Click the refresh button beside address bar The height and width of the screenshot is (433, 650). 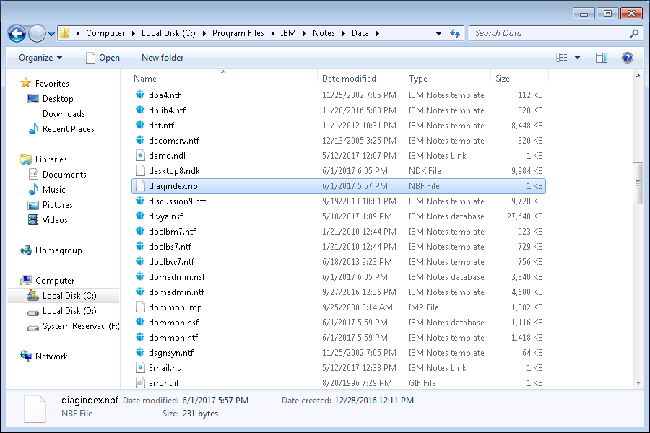(x=455, y=33)
